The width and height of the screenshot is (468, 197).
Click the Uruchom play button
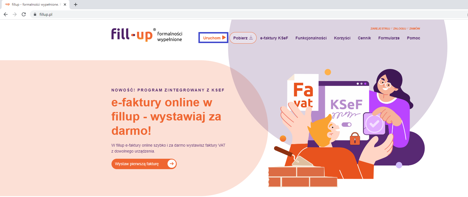click(x=213, y=38)
